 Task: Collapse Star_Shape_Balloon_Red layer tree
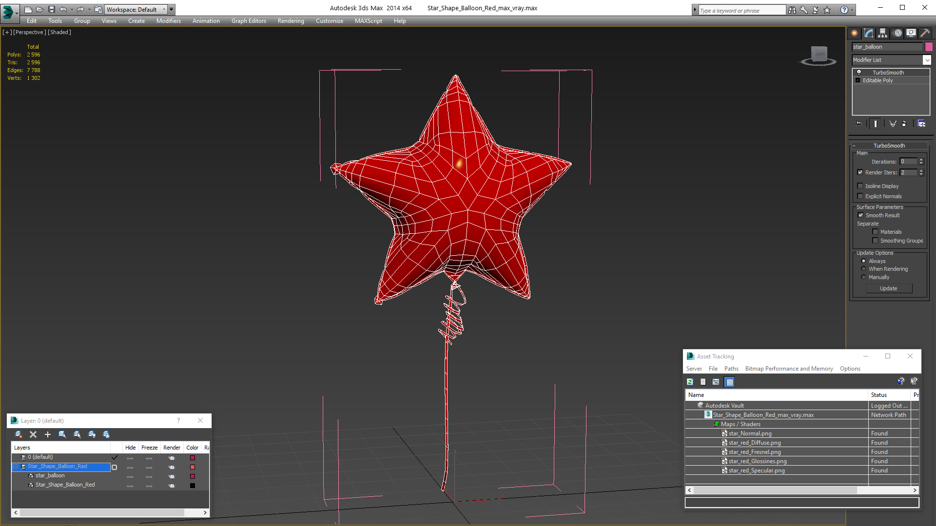point(16,467)
